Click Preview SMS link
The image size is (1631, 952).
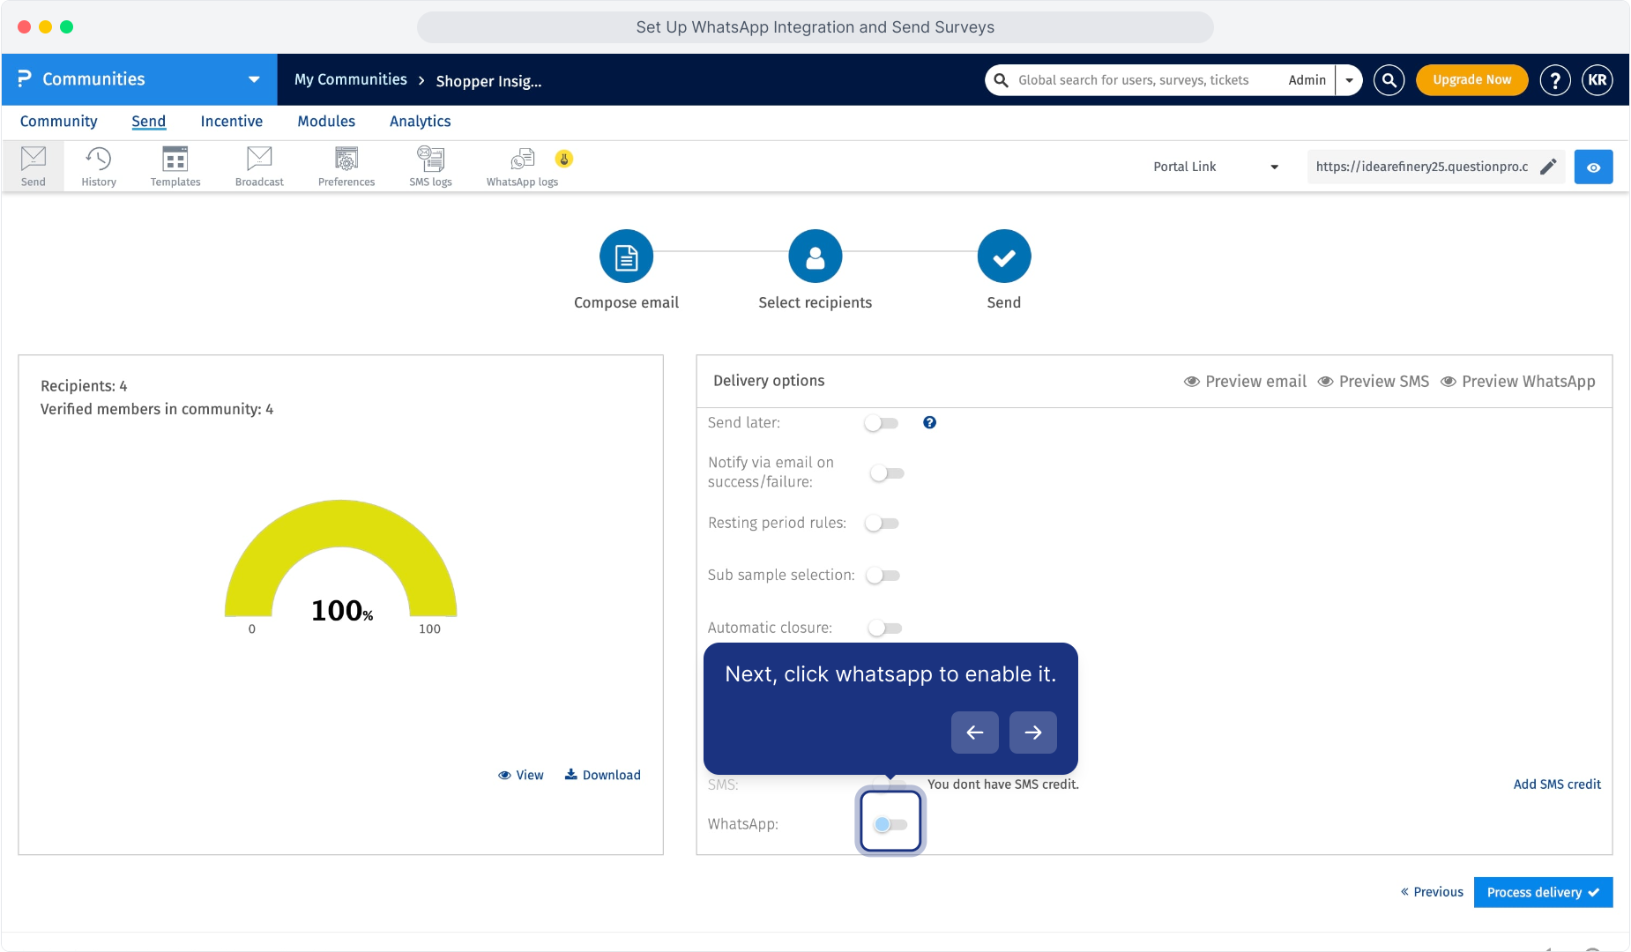pyautogui.click(x=1373, y=382)
